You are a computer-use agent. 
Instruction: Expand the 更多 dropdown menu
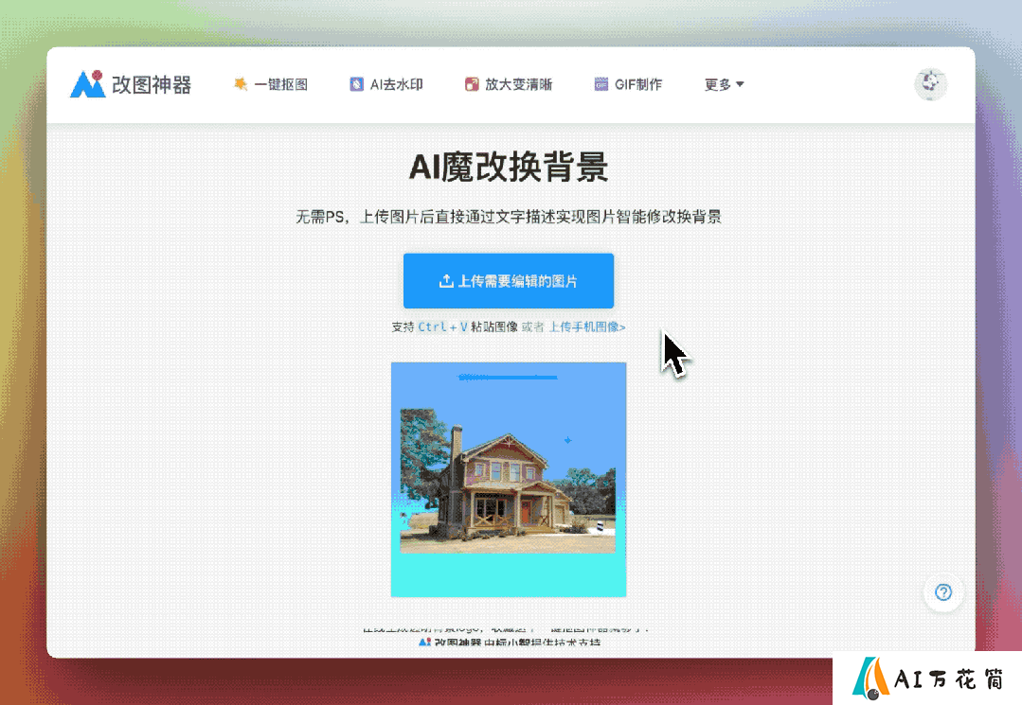[x=725, y=84]
